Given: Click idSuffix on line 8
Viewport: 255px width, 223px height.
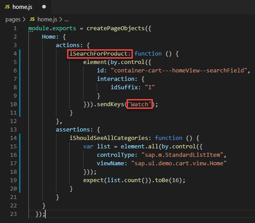Looking at the screenshot, I should (124, 88).
